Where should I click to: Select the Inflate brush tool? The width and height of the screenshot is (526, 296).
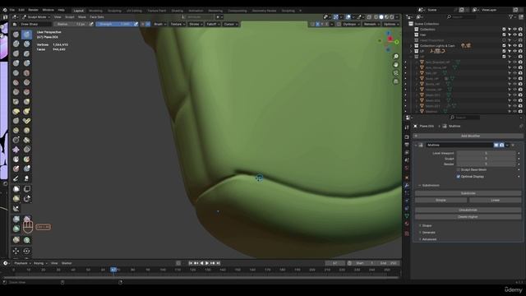pos(16,63)
